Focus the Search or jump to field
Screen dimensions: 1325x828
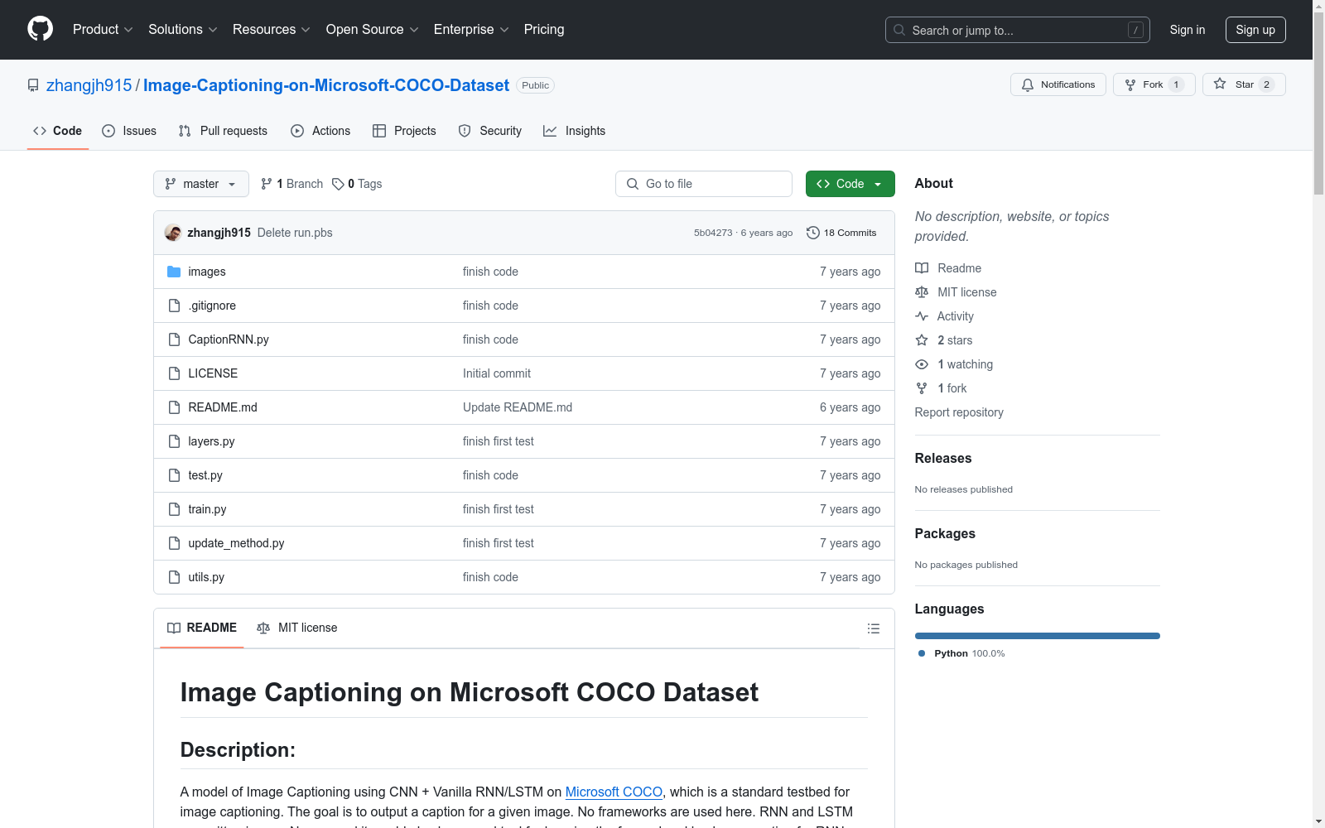[1018, 30]
